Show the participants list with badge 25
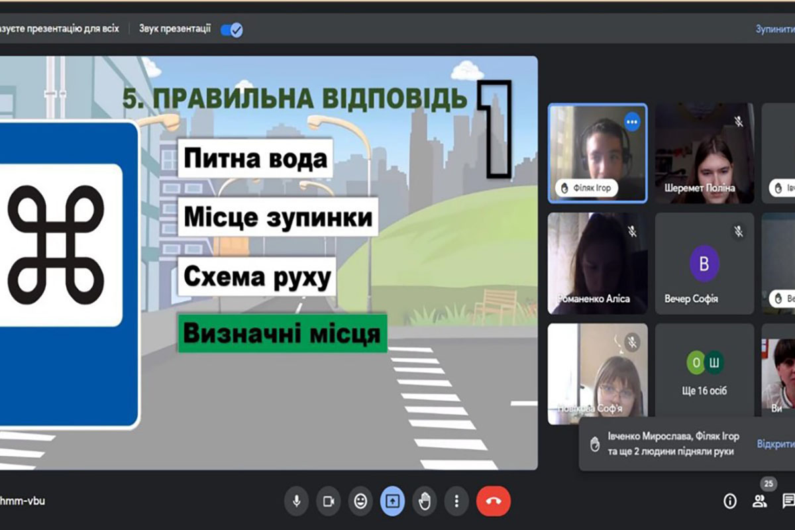Viewport: 795px width, 530px height. [x=760, y=502]
